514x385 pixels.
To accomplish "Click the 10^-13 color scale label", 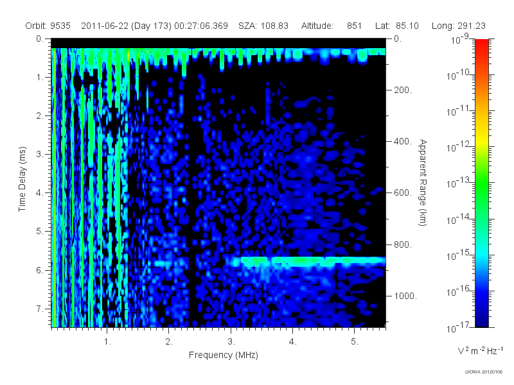I will (459, 183).
